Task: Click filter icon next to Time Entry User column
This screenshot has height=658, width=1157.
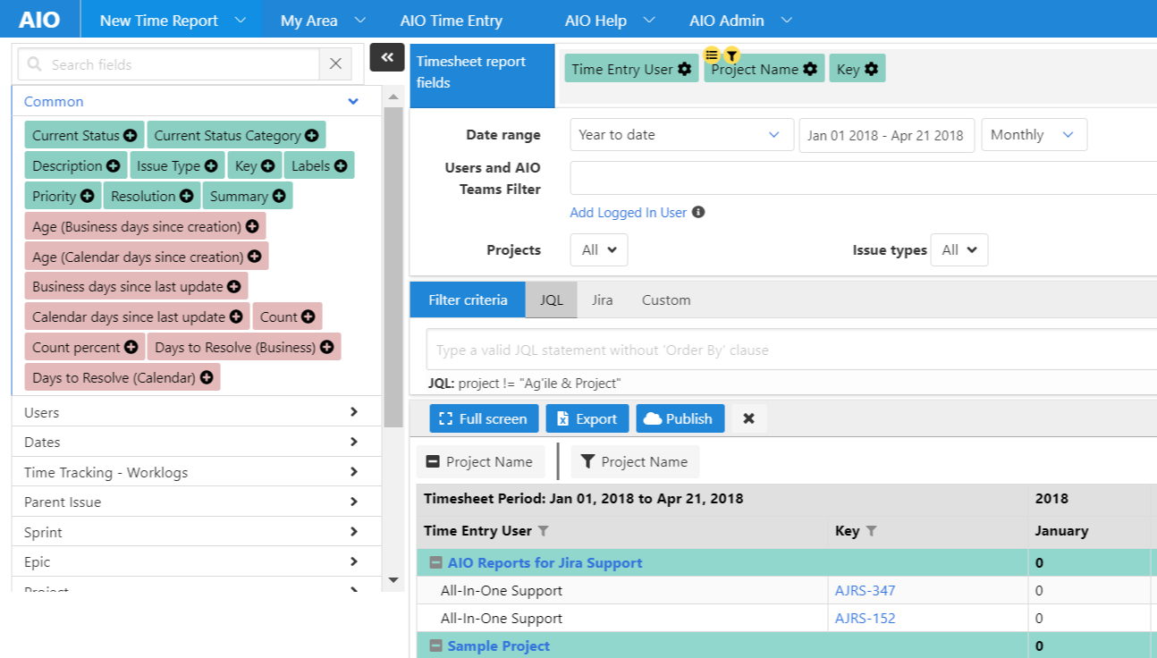Action: click(x=543, y=531)
